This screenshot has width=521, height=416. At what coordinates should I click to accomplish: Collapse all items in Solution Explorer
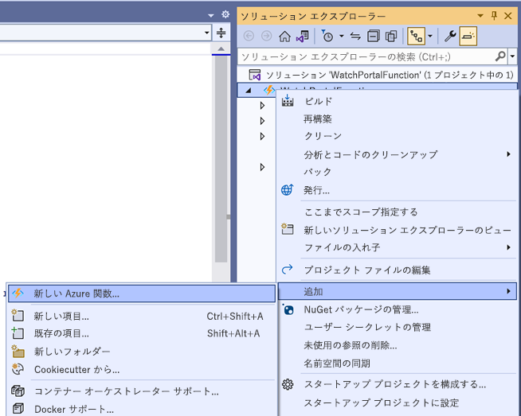[x=374, y=36]
